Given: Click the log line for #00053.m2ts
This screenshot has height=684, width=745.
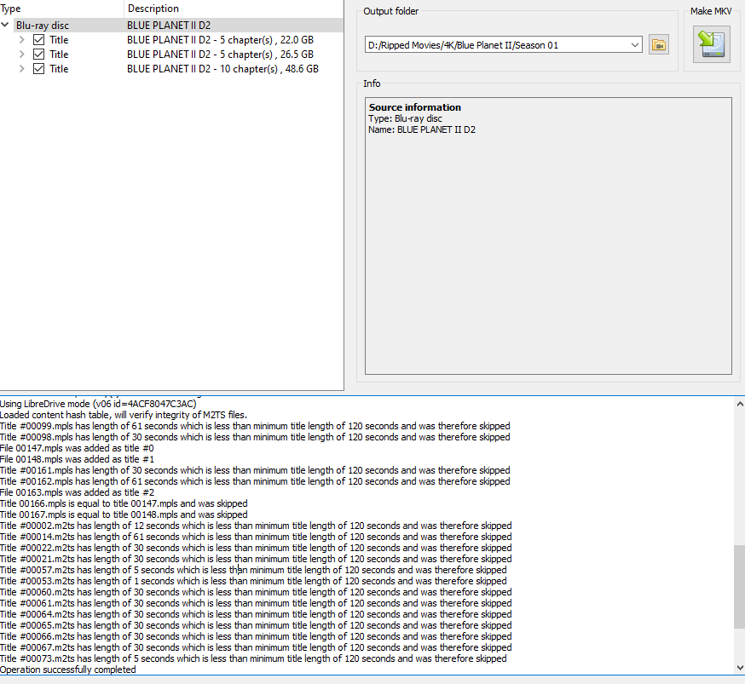Looking at the screenshot, I should (x=253, y=581).
